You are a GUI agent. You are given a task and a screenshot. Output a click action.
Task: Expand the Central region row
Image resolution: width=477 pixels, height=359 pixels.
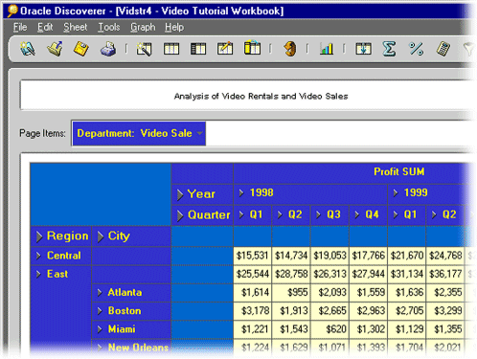(39, 256)
